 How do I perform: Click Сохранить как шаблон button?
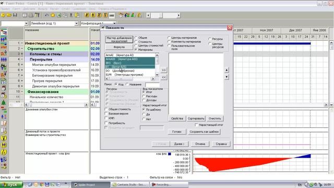[x=204, y=132]
